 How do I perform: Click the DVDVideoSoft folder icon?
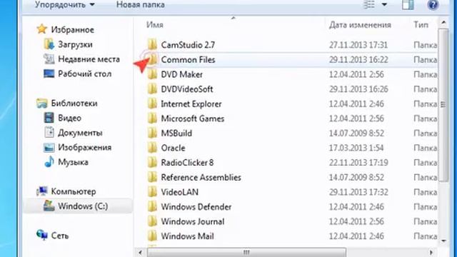pyautogui.click(x=152, y=89)
